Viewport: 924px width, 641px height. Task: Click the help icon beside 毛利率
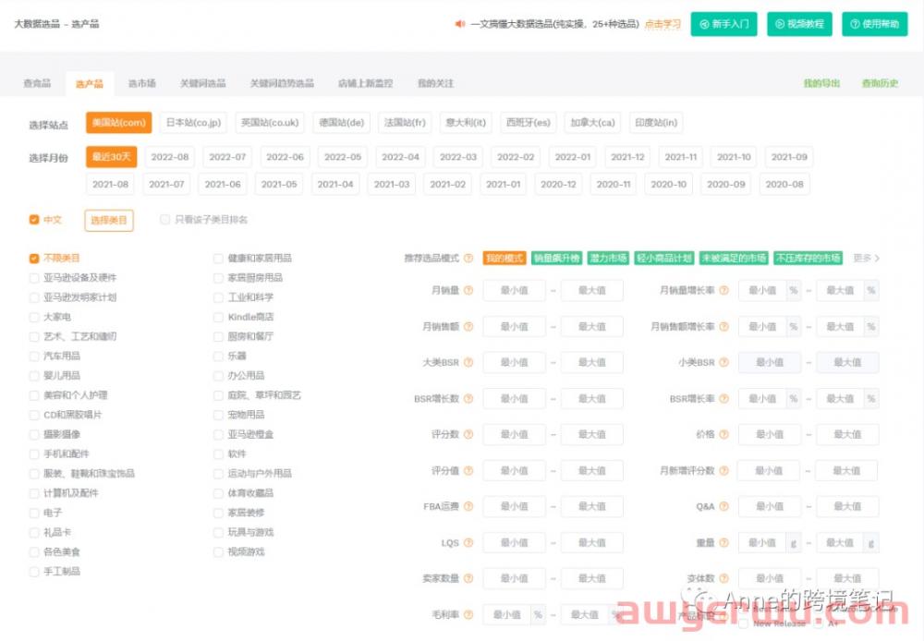click(468, 613)
